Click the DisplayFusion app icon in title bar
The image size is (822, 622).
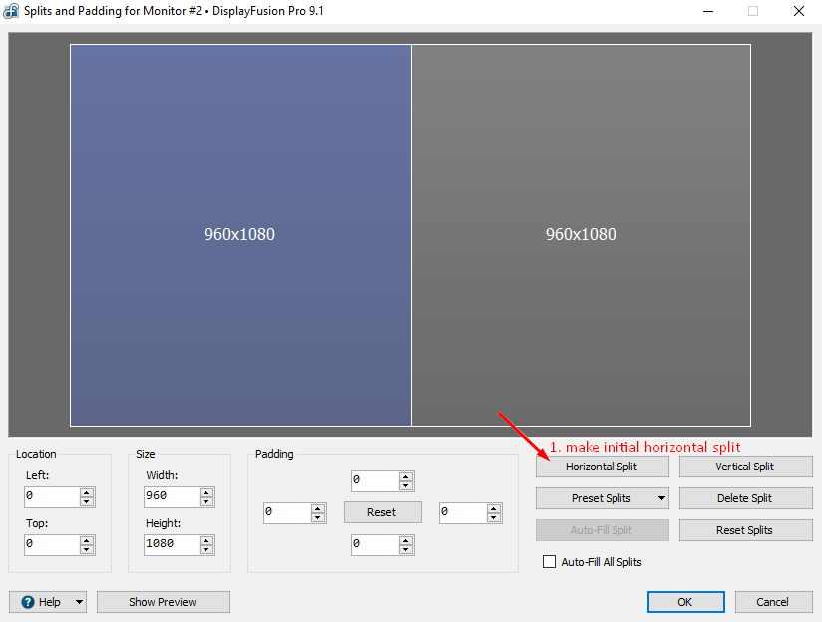(x=12, y=11)
